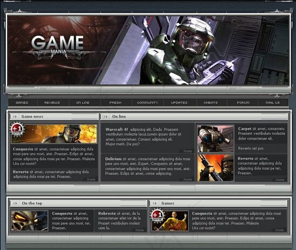
Task: Open the Games menu item
Action: 22,103
